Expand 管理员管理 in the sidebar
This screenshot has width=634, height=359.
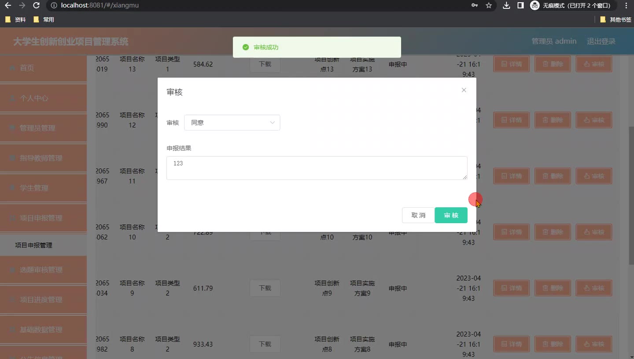(43, 128)
